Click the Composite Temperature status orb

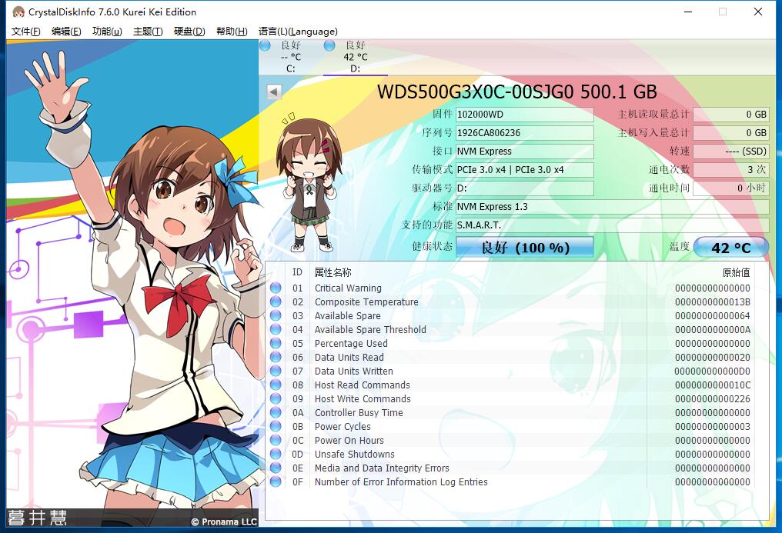tap(276, 302)
